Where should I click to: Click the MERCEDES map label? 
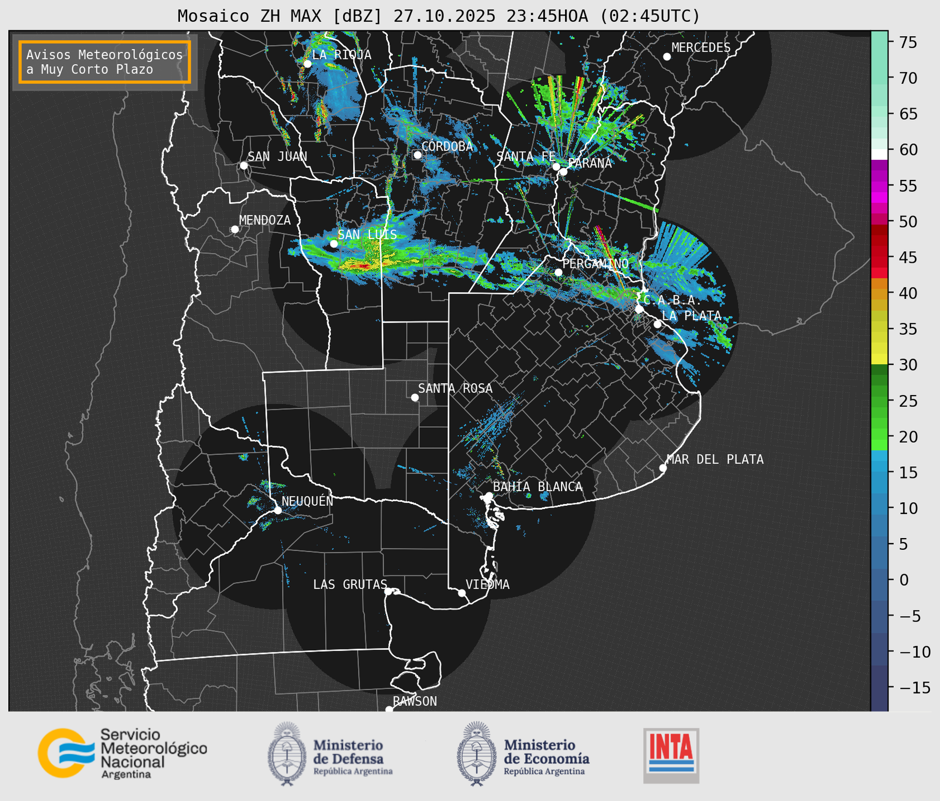click(701, 48)
